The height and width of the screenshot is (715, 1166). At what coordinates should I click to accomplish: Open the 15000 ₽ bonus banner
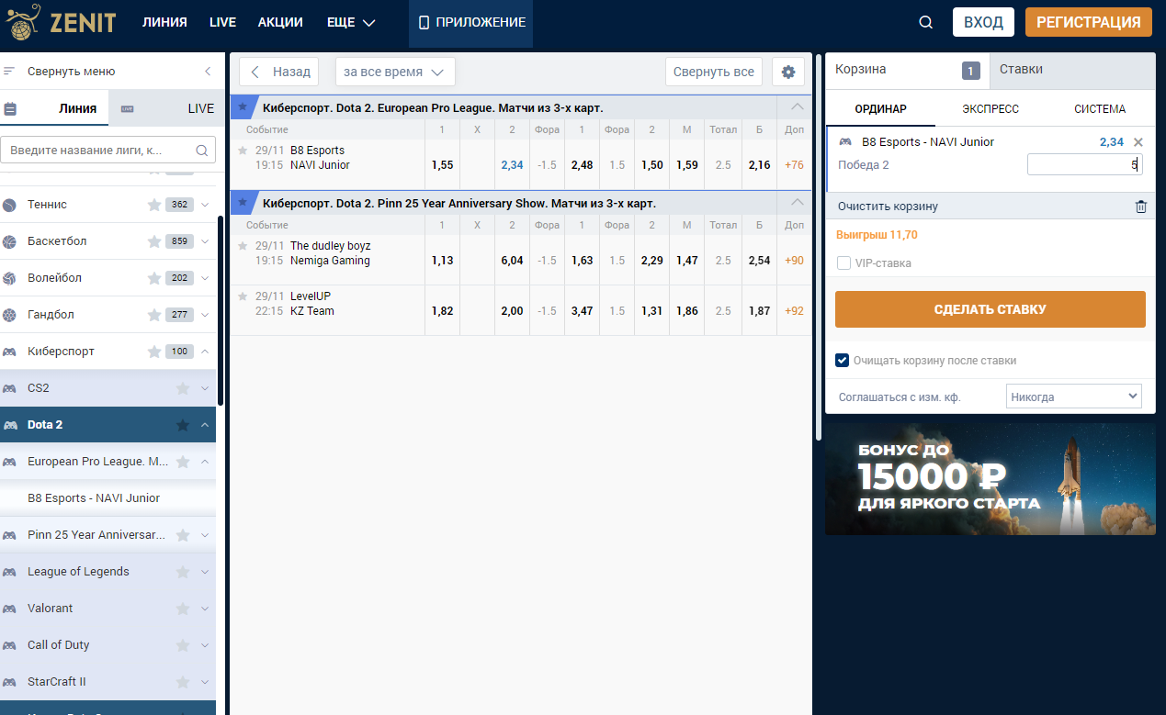990,479
